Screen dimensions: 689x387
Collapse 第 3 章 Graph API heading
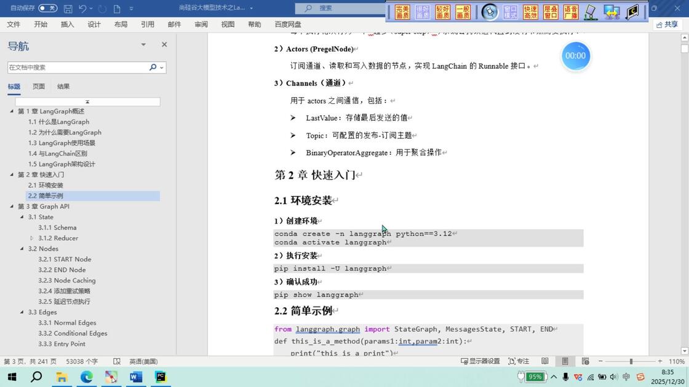[12, 206]
